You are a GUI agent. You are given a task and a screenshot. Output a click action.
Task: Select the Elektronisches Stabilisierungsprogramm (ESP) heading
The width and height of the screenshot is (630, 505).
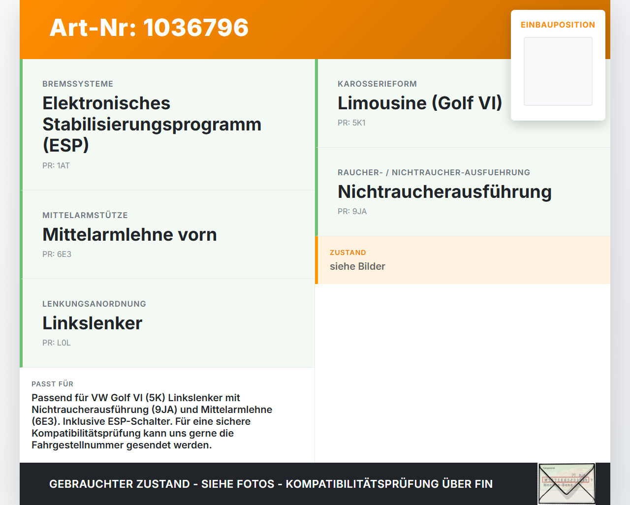click(x=152, y=124)
